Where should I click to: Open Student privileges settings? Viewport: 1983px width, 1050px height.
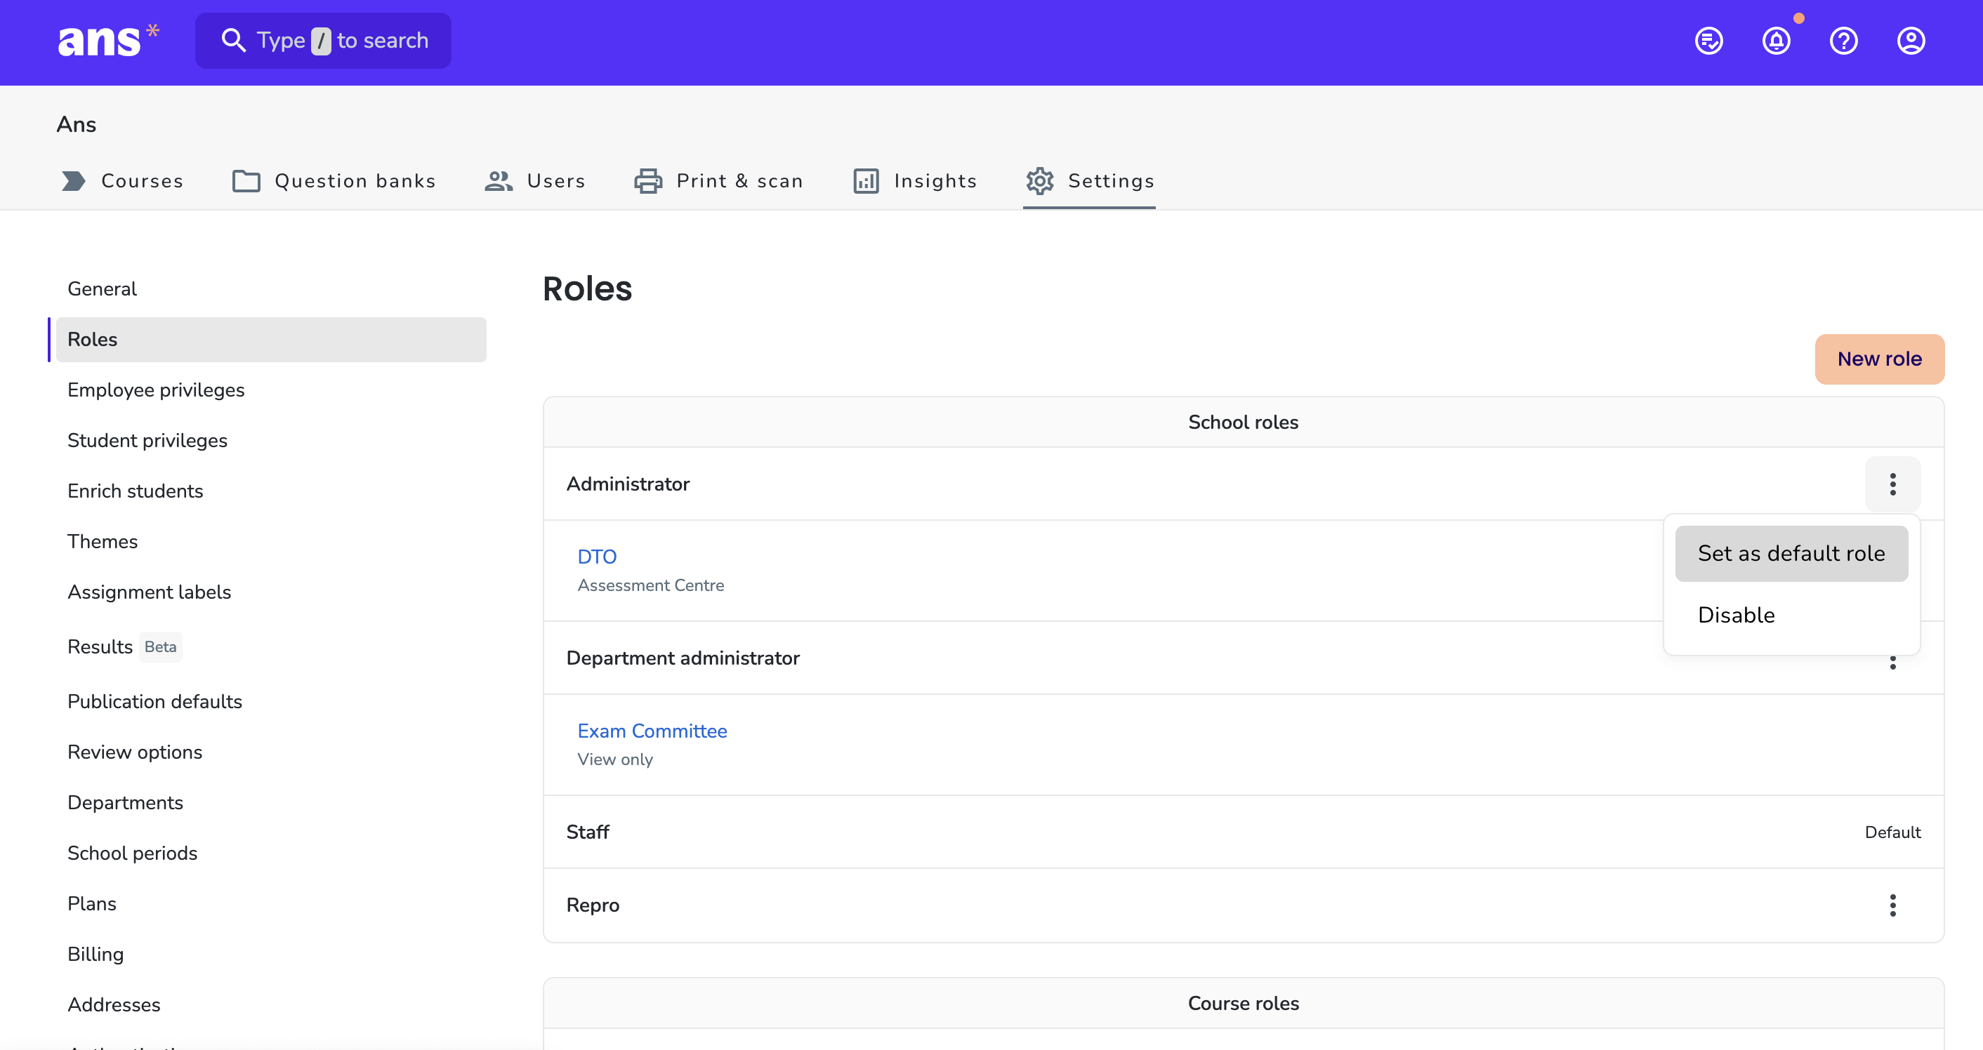[271, 440]
